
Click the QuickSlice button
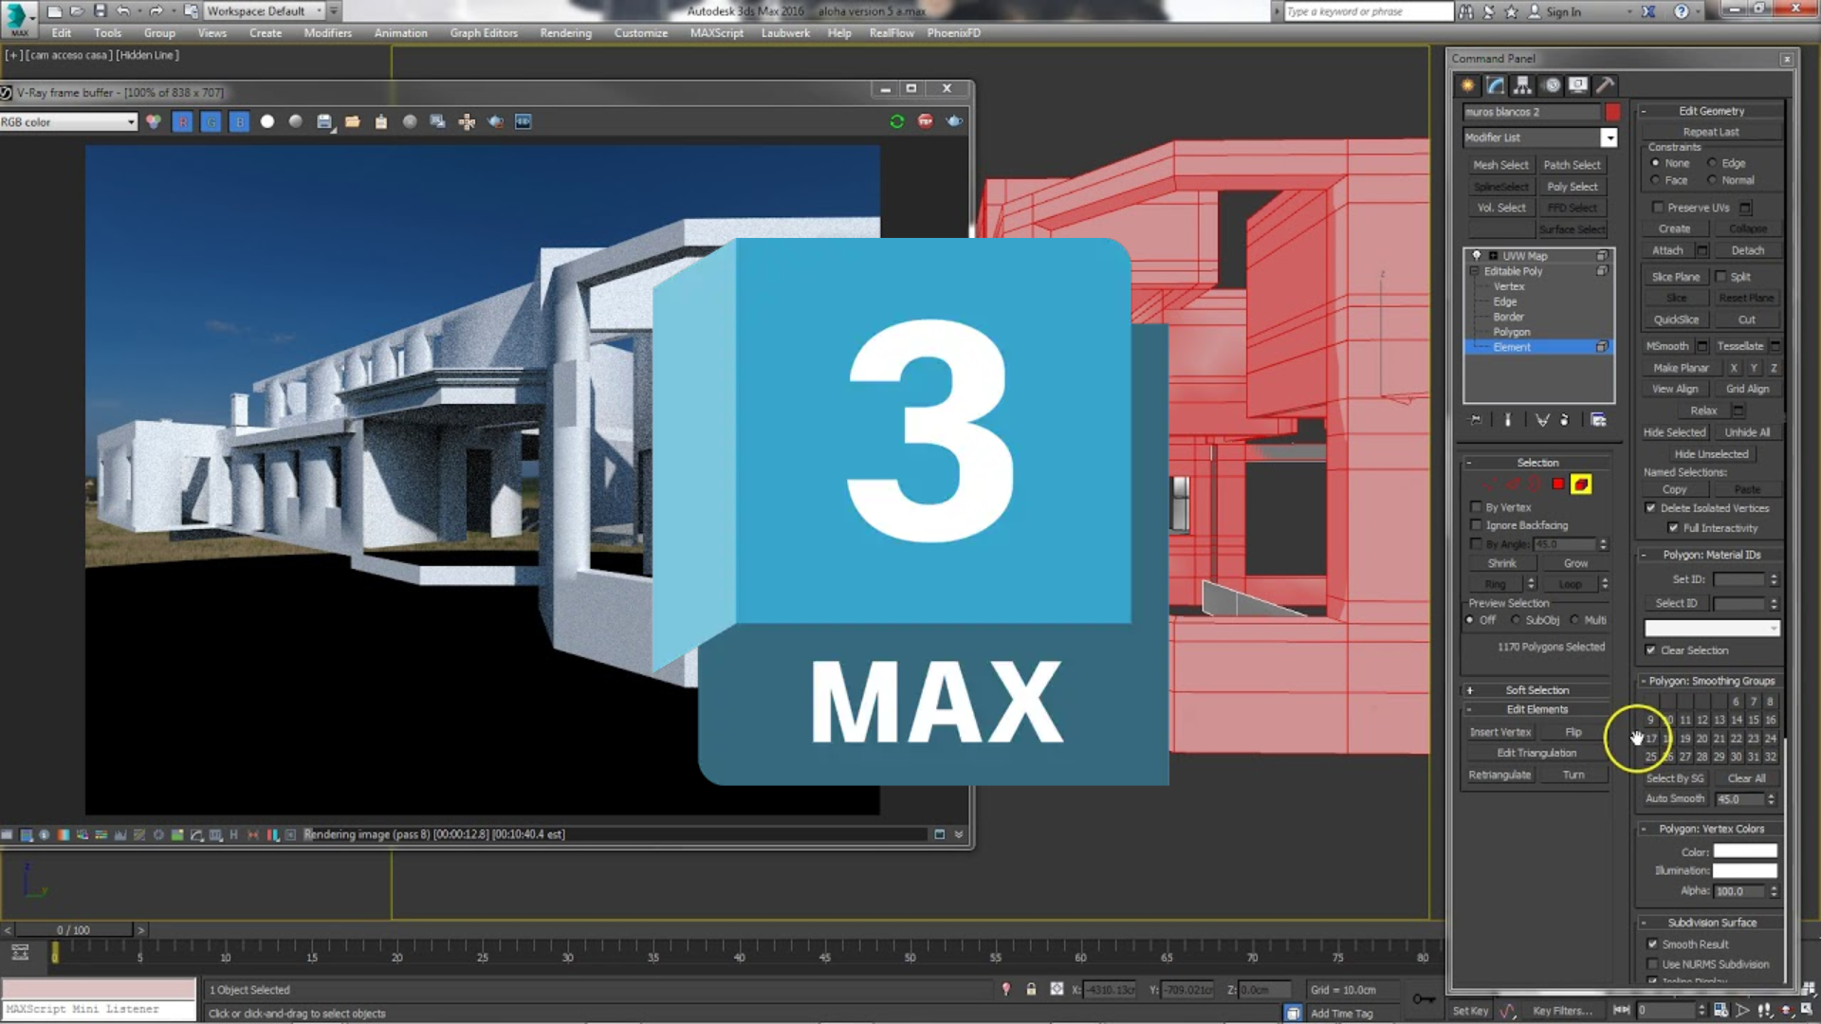(1676, 320)
